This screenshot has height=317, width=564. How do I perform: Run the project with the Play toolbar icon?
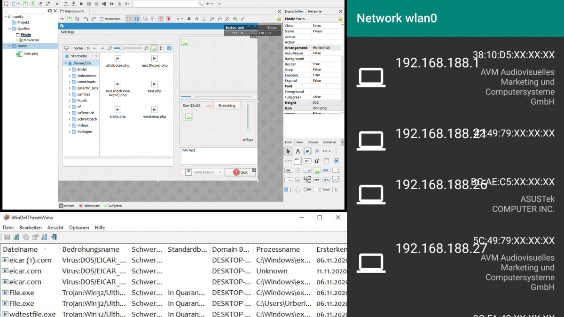click(81, 4)
